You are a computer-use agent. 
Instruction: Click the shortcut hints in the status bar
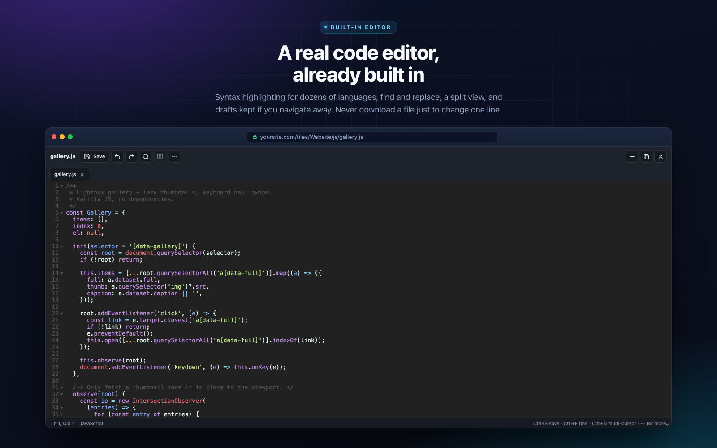599,423
